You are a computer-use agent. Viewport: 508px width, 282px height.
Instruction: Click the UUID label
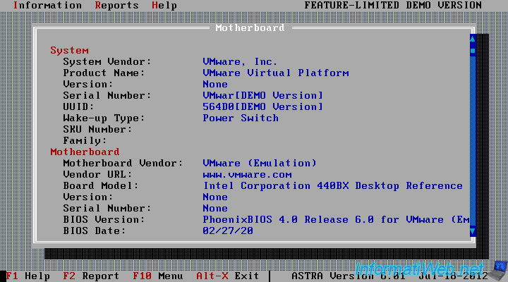(78, 107)
